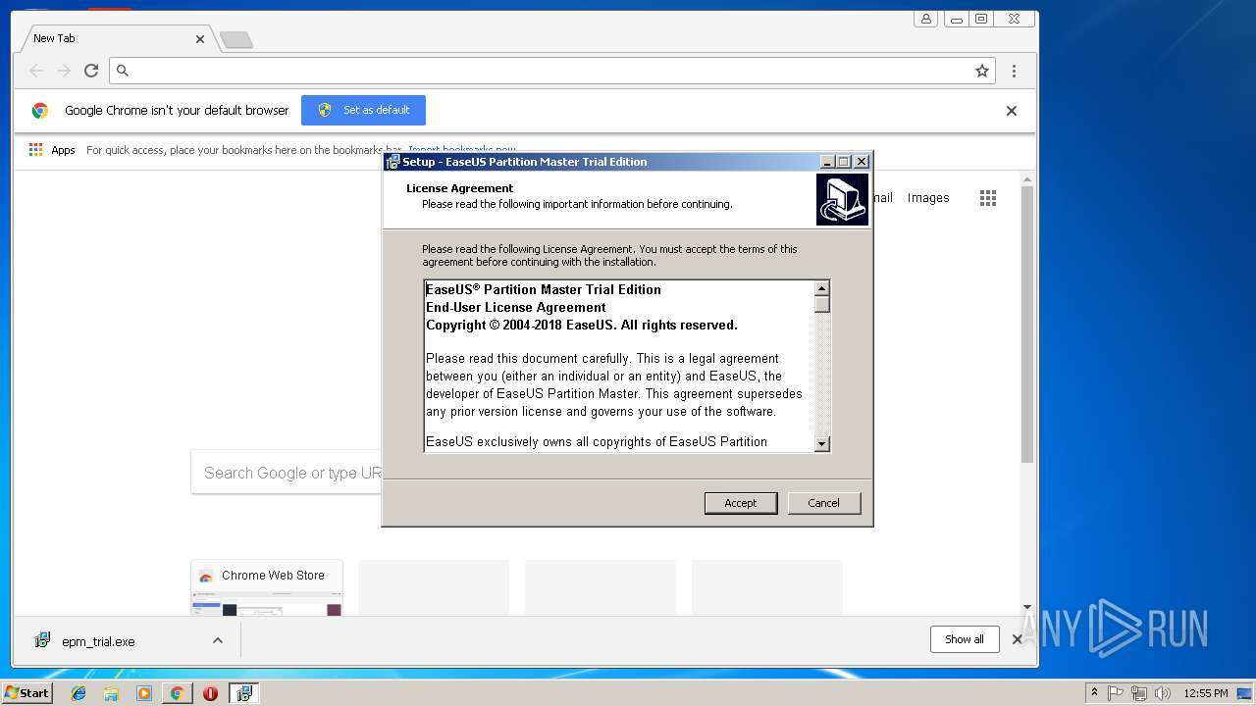Cancel the EaseUS setup

pos(824,503)
